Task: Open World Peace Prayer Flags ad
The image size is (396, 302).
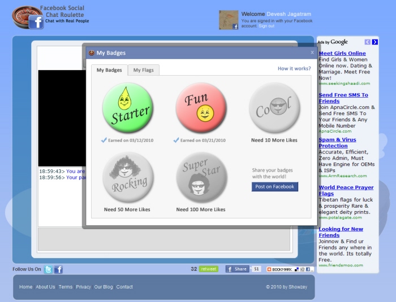Action: [x=346, y=190]
